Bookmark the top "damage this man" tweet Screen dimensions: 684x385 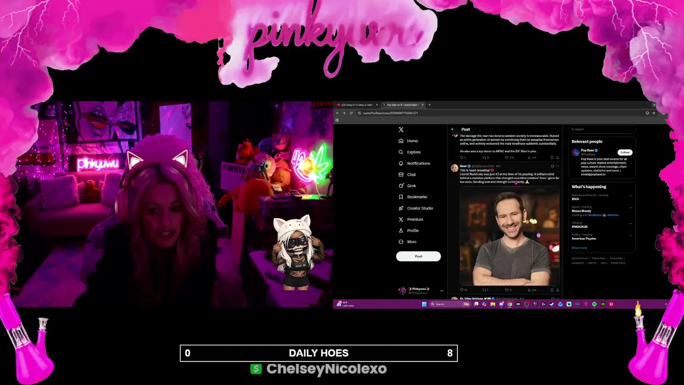pyautogui.click(x=552, y=158)
